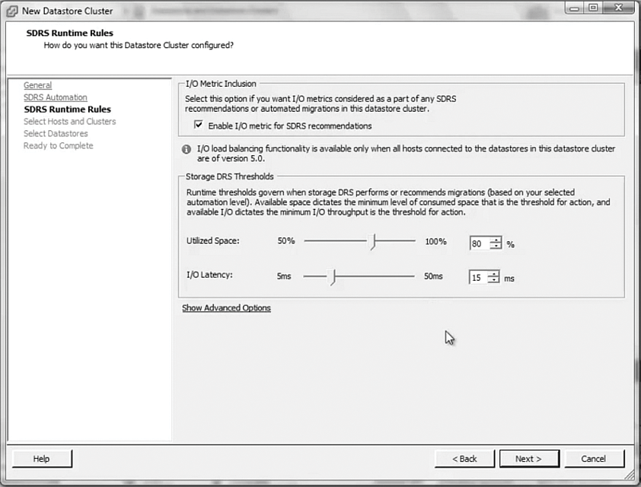Image resolution: width=641 pixels, height=487 pixels.
Task: Select the SDRS Automation step
Action: pos(55,97)
